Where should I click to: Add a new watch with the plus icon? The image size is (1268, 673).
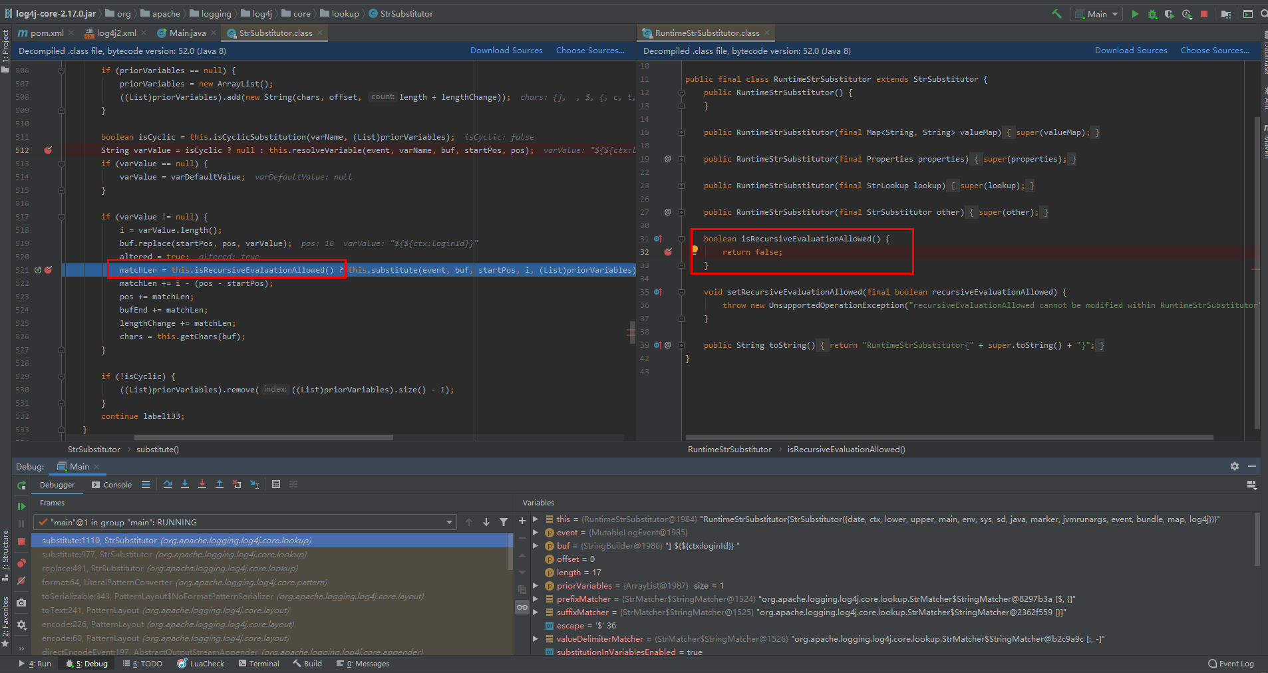(x=522, y=521)
